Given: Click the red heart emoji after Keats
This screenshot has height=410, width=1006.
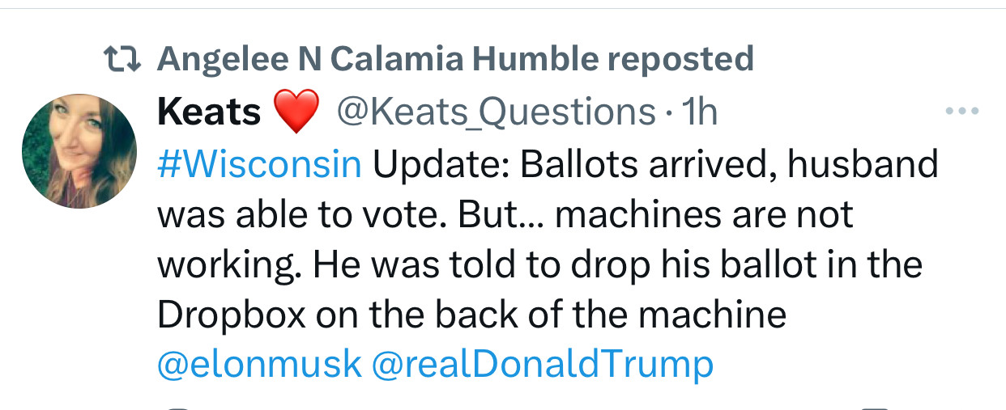Looking at the screenshot, I should pyautogui.click(x=296, y=112).
